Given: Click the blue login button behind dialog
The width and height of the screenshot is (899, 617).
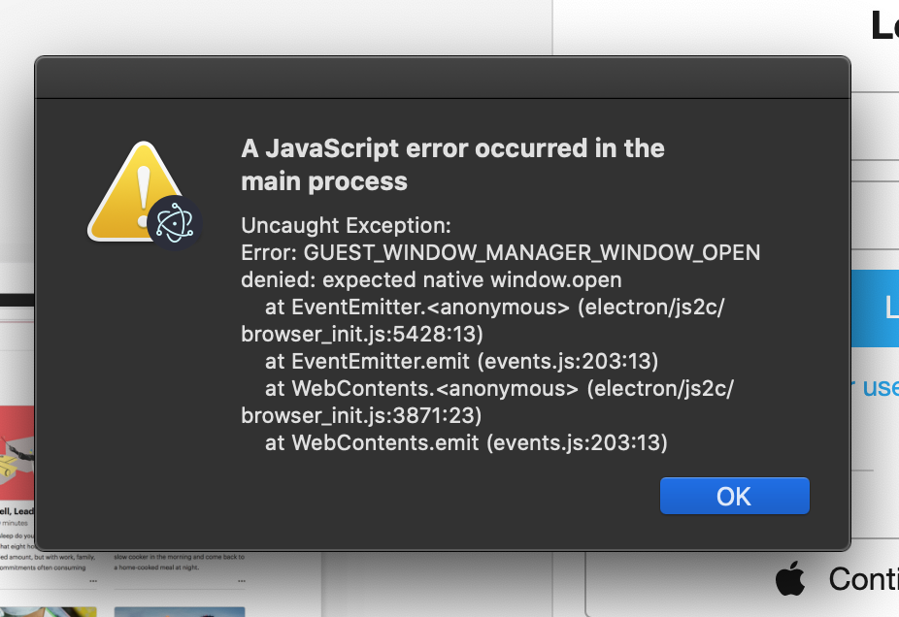Looking at the screenshot, I should pos(875,308).
